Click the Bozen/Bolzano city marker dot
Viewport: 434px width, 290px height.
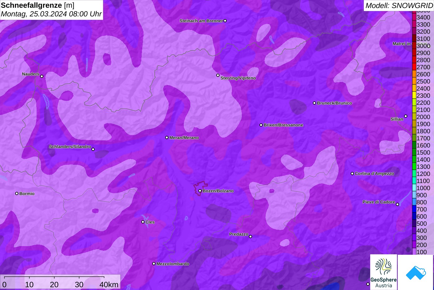click(x=200, y=191)
